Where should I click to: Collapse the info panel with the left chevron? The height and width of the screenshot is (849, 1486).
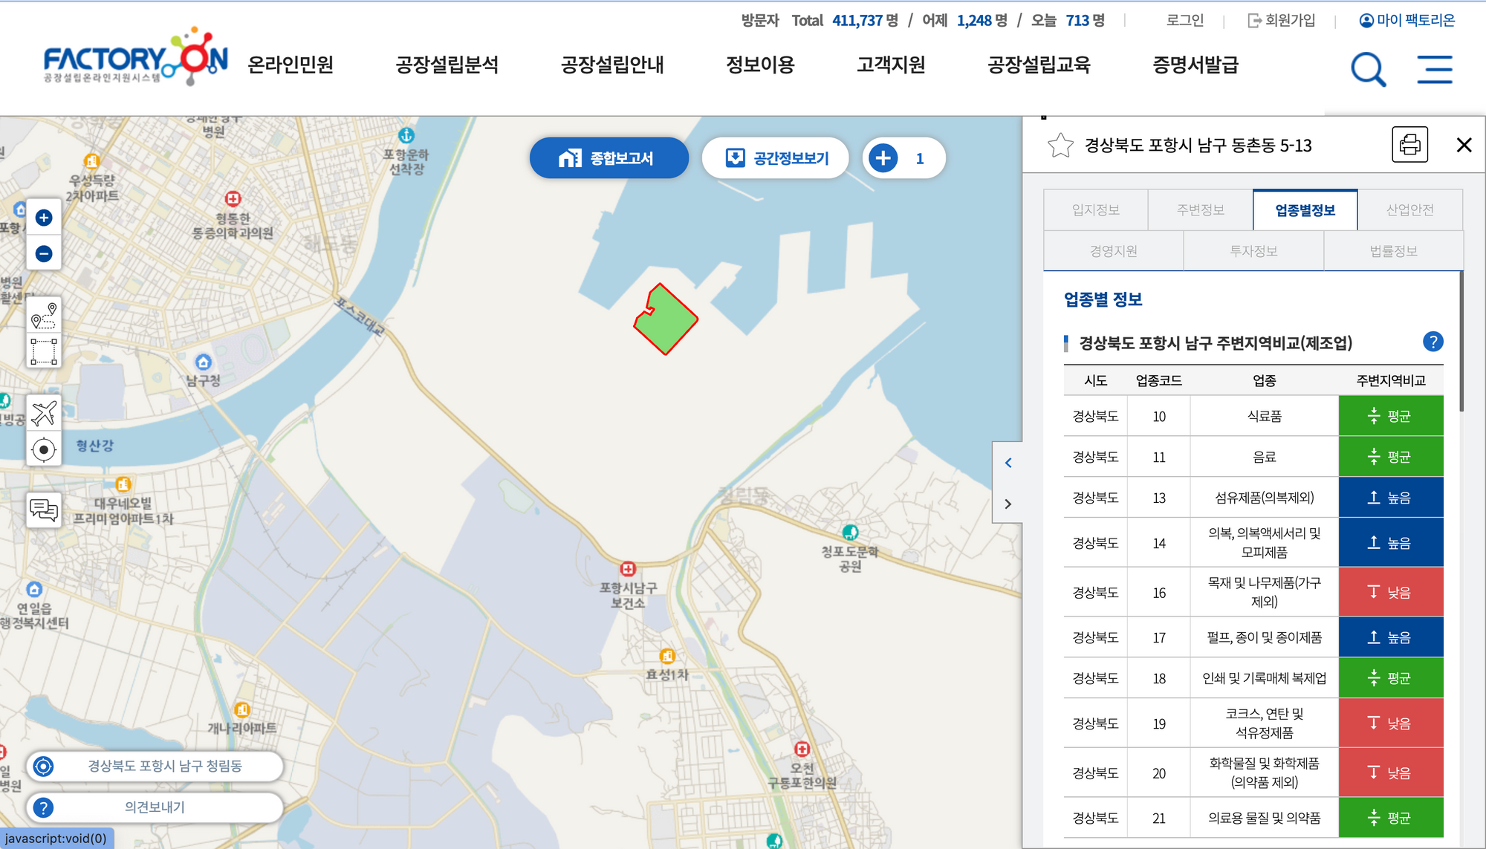[x=1008, y=462]
